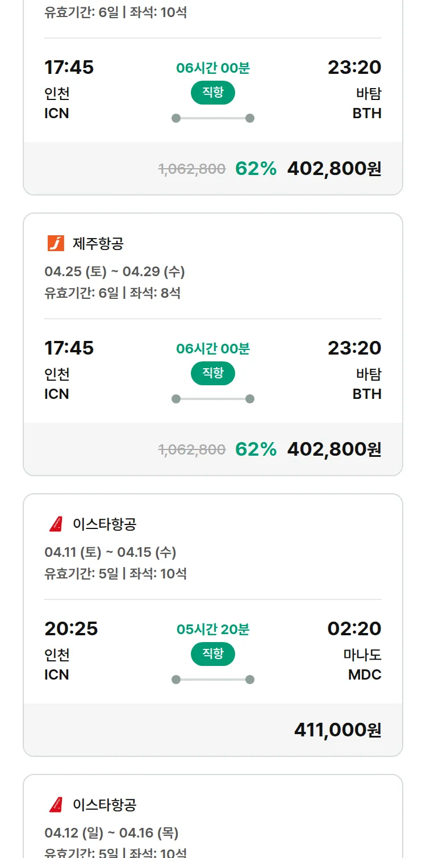Click Eastar Jet logo on the 04.12 flight
The width and height of the screenshot is (426, 858).
coord(56,805)
